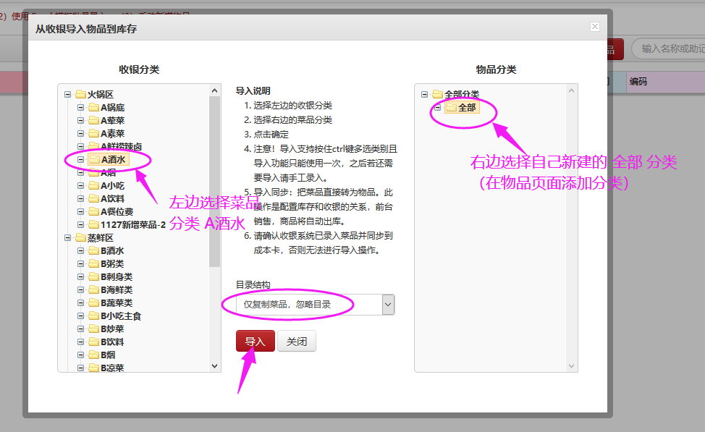Viewport: 705px width, 432px height.
Task: Select the B酒水 category
Action: [x=112, y=251]
